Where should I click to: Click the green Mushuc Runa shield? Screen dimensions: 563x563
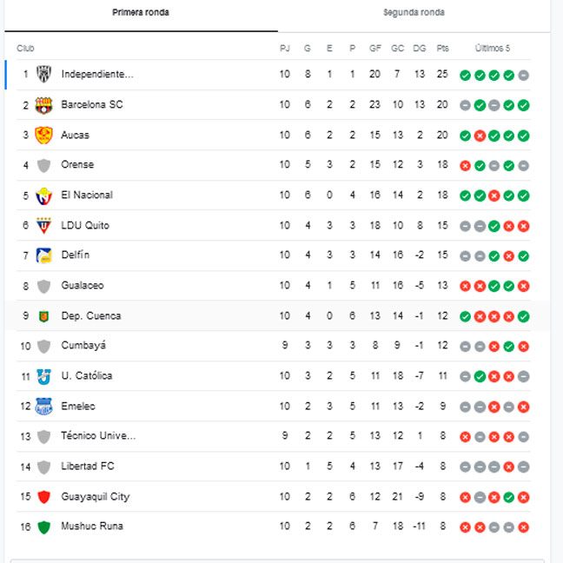(43, 527)
